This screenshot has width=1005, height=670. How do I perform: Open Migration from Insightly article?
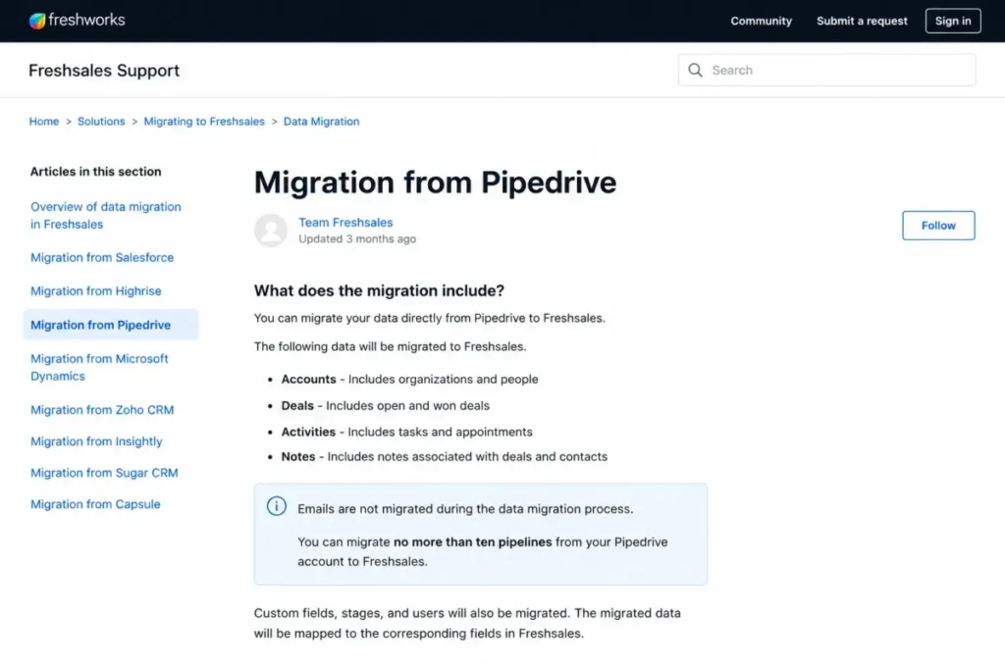point(96,441)
